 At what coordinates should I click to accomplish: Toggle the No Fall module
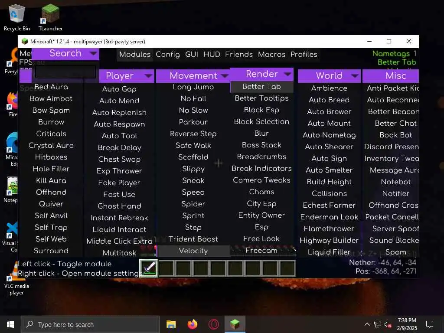193,98
